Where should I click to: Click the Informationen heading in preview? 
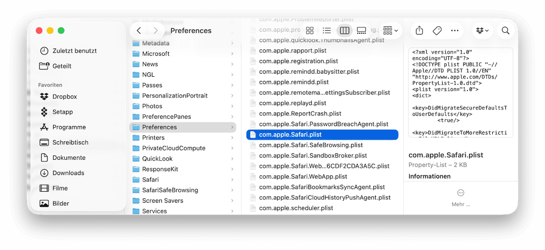click(429, 176)
